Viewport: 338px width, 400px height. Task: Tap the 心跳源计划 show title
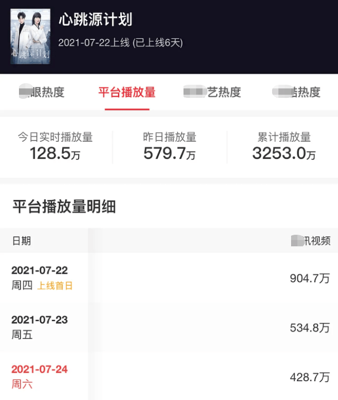click(95, 19)
